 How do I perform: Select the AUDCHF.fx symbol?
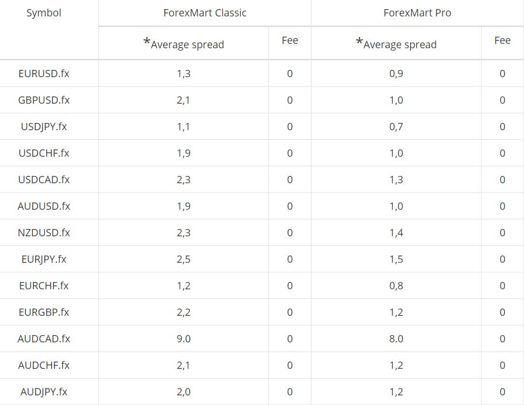click(44, 365)
